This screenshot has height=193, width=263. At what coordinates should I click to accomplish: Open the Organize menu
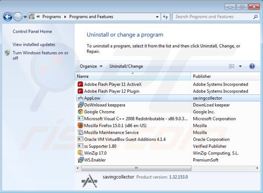point(91,66)
